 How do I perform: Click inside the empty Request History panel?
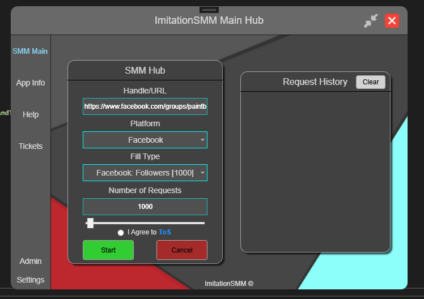pos(315,170)
